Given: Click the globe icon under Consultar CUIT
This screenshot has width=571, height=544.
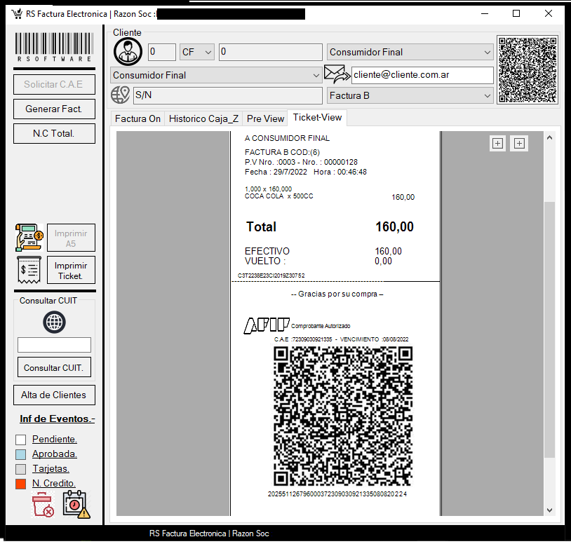Looking at the screenshot, I should coord(54,322).
